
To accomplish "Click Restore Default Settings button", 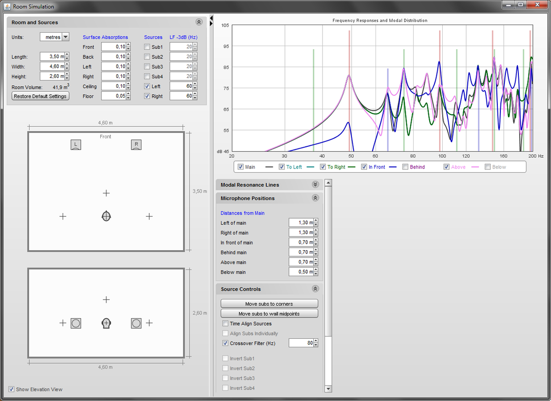I will (x=41, y=96).
